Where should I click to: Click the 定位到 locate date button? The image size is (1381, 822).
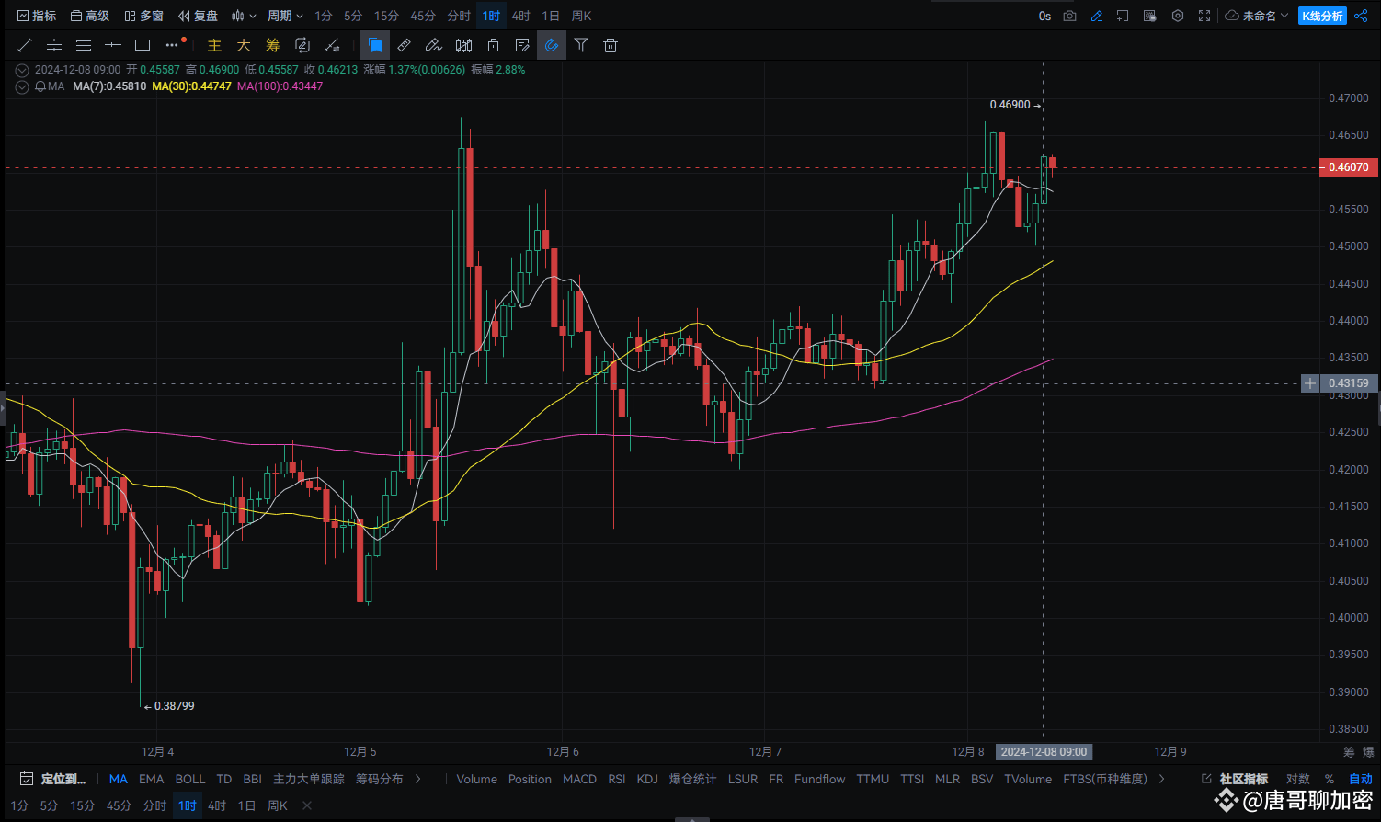(52, 779)
